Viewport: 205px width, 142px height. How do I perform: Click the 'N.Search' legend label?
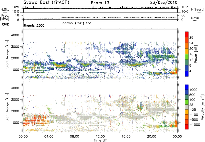[x=198, y=9]
